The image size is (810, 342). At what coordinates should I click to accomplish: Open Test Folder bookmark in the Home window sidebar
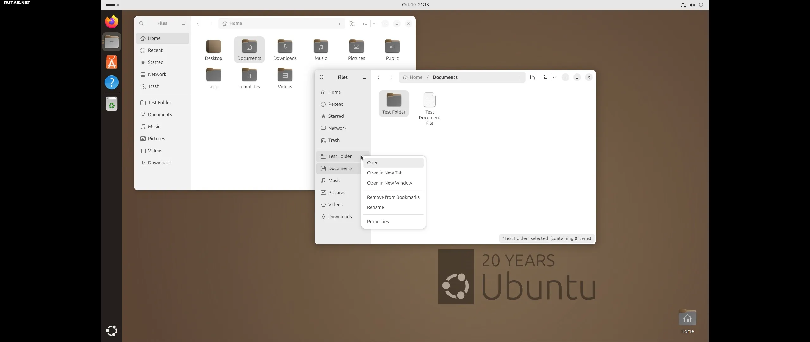(163, 103)
